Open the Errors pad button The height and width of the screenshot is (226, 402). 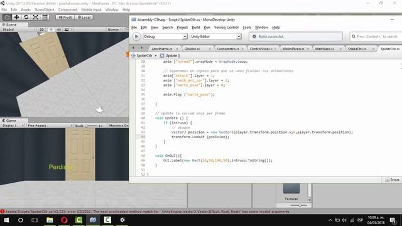point(393,180)
